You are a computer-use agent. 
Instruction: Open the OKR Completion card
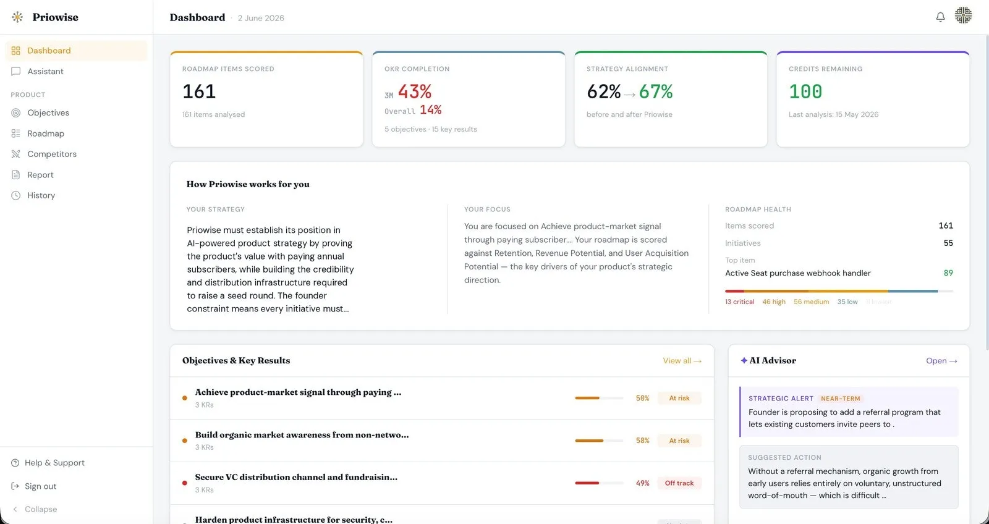[x=469, y=99]
